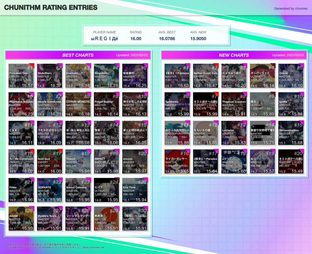
Task: Click the Acid God song jacket
Action: [x=50, y=162]
